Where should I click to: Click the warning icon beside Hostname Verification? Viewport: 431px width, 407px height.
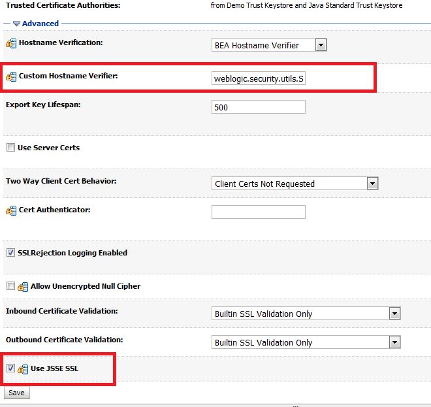pos(11,44)
